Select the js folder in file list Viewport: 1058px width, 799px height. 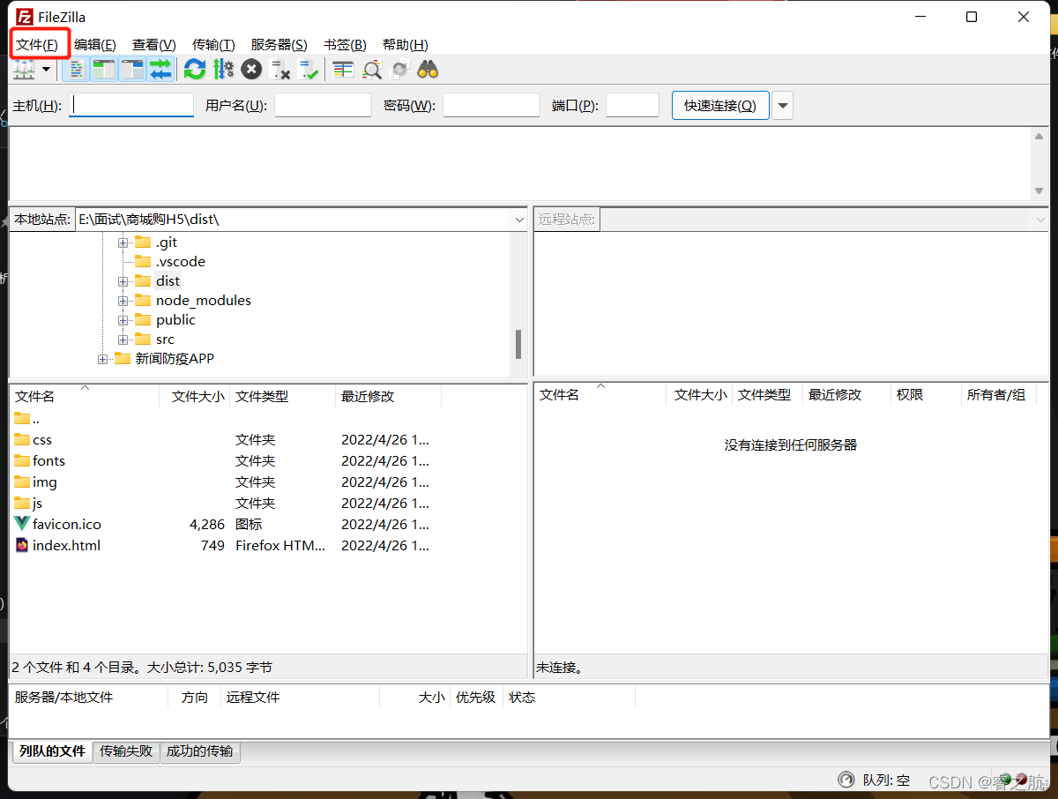point(37,504)
